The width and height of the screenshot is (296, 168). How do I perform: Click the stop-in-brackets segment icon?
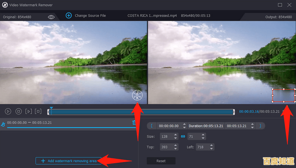[38, 111]
